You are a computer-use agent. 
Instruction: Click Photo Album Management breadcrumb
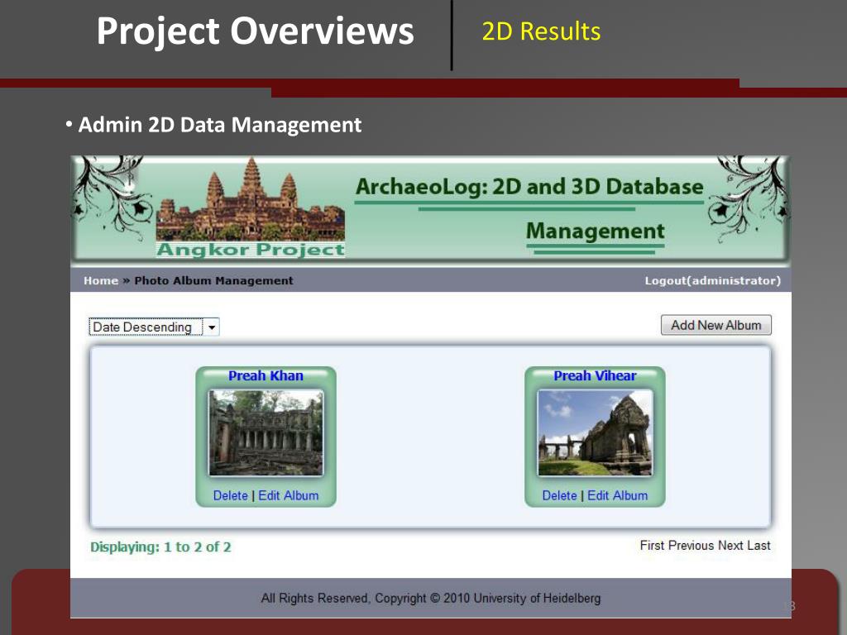[214, 281]
